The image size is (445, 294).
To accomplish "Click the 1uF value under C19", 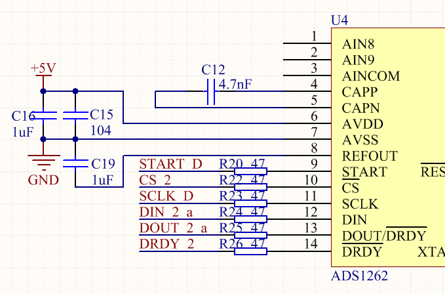I will click(103, 180).
